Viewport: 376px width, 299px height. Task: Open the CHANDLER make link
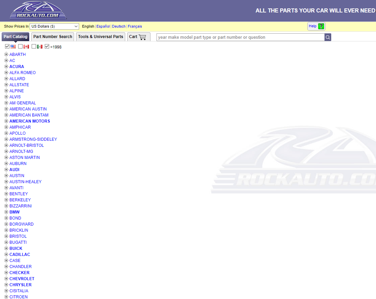pos(21,267)
